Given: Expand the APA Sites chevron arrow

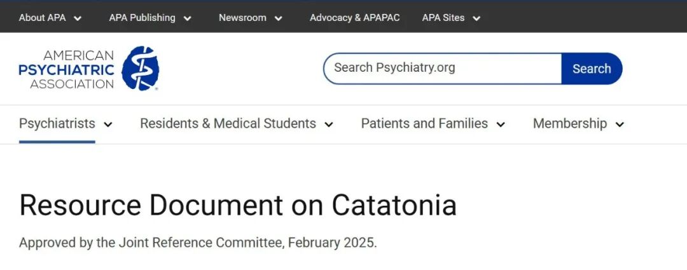Looking at the screenshot, I should point(476,18).
